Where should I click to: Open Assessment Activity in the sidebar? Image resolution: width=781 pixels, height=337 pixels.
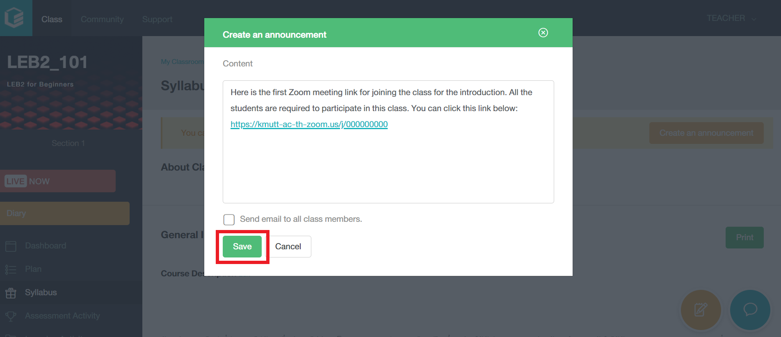pyautogui.click(x=62, y=316)
